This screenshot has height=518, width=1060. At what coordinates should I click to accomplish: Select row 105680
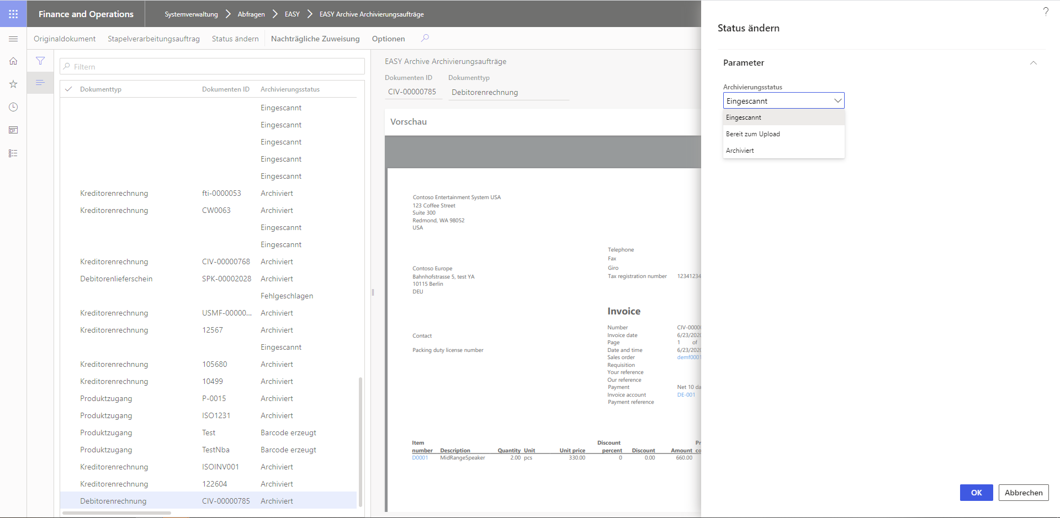pos(208,364)
